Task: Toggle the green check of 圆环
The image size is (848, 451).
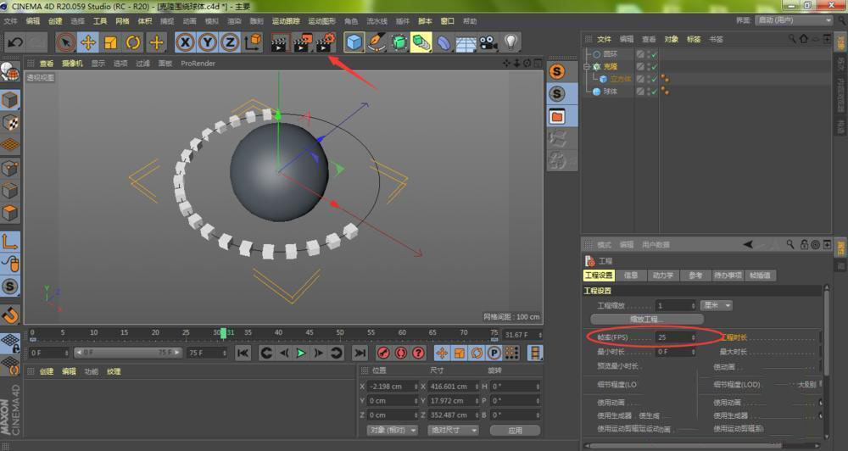Action: (655, 54)
